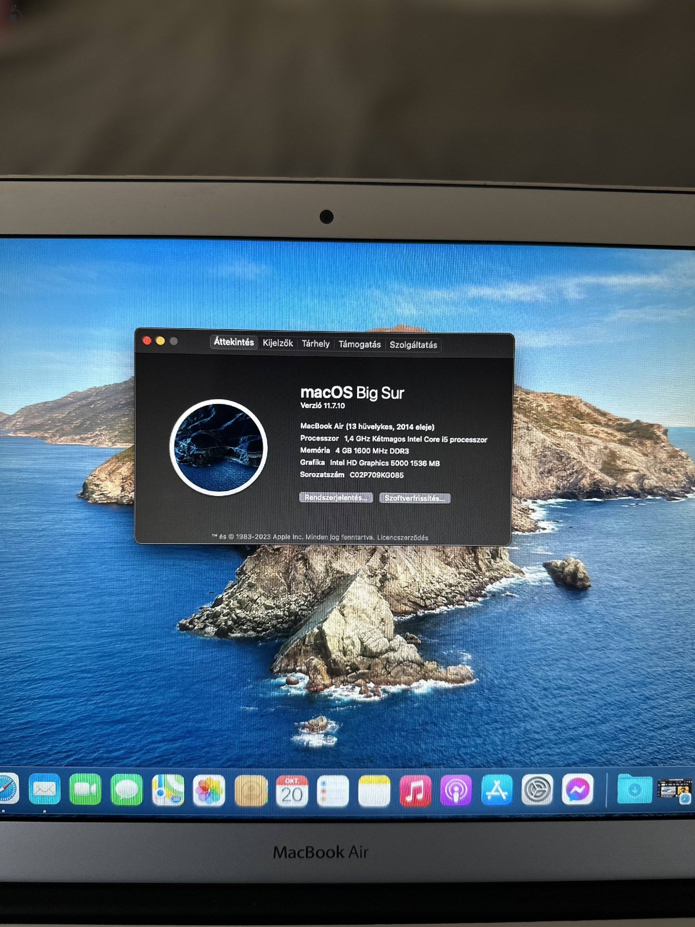This screenshot has height=927, width=695.
Task: Open the Tárhely tab
Action: pyautogui.click(x=316, y=344)
